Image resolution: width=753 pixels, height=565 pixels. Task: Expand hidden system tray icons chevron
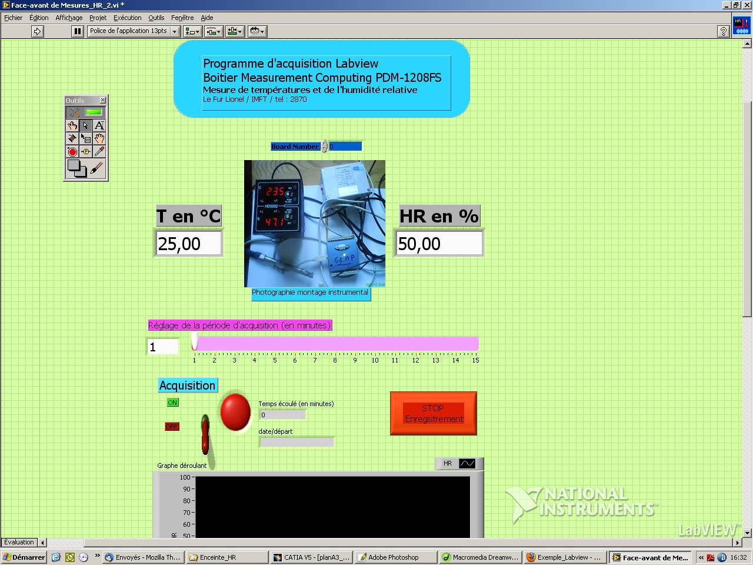coord(701,557)
